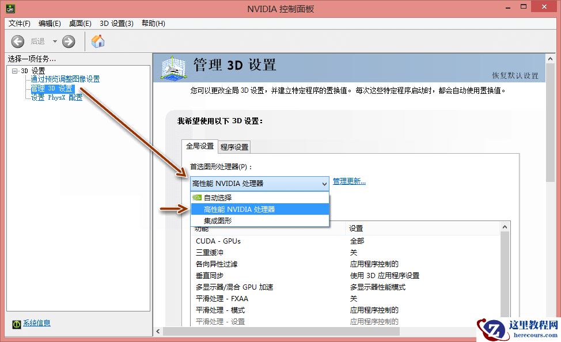This screenshot has width=561, height=342.
Task: Switch to the 全局设置 tab
Action: click(x=200, y=146)
